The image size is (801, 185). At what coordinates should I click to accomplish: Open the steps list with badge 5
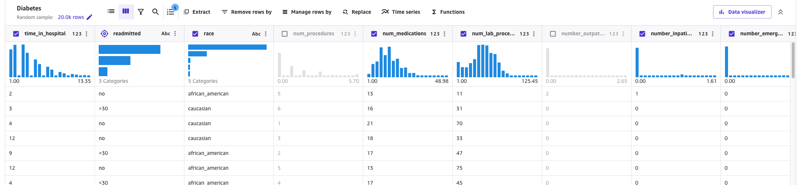171,12
